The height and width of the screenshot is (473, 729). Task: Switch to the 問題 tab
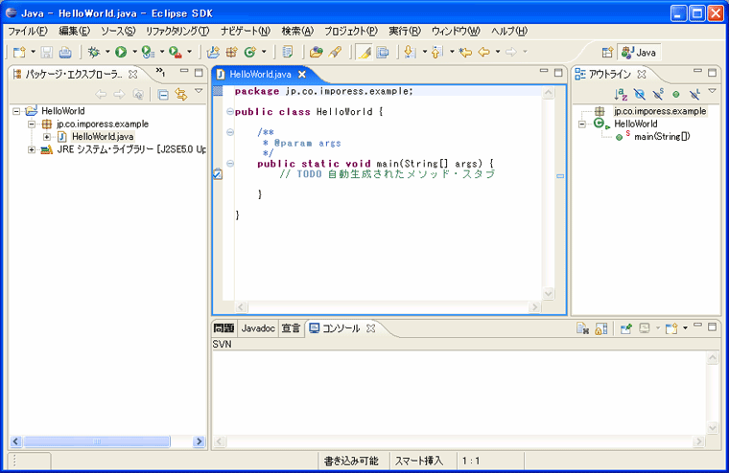pos(223,328)
